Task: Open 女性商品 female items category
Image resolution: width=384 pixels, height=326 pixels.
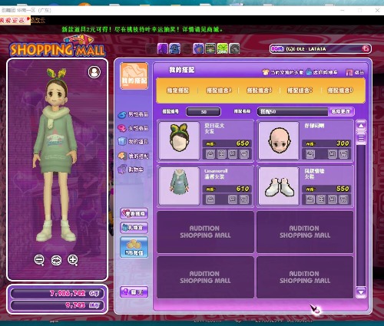Action: tap(133, 128)
